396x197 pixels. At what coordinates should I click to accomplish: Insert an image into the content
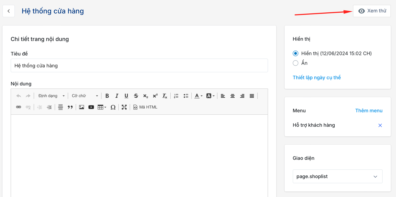tap(81, 107)
